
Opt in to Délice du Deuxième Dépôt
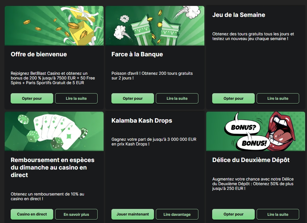click(233, 214)
